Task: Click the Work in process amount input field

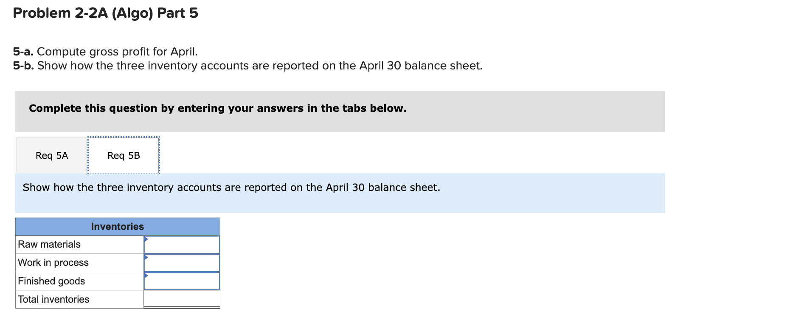Action: pos(182,262)
